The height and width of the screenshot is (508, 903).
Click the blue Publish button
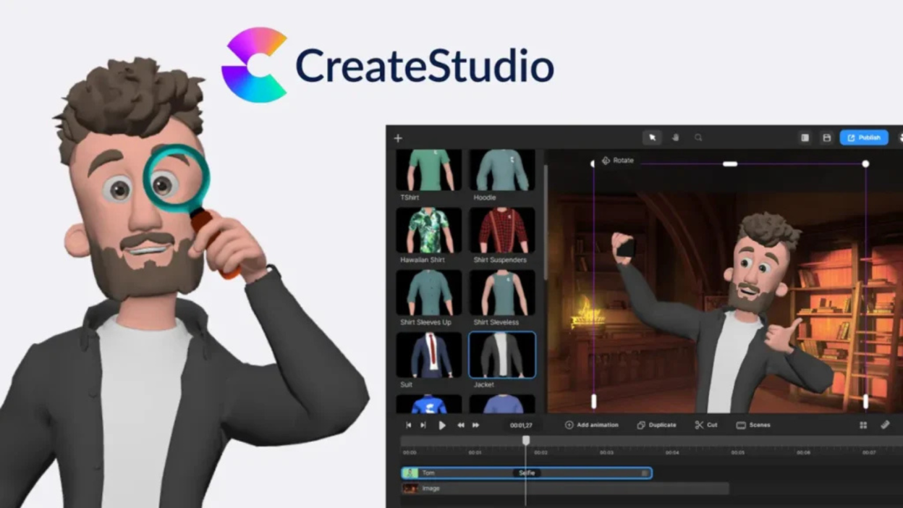pos(864,137)
